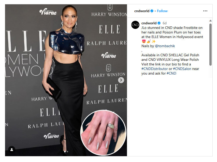Open the #CNDDistributor hashtag

[x=155, y=69]
